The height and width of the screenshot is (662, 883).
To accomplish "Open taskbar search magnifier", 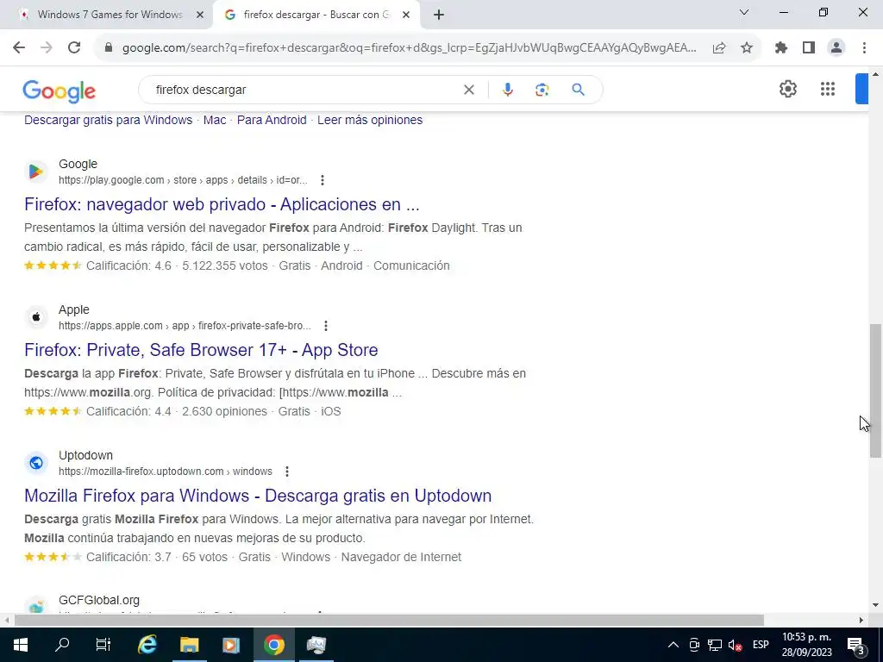I will pyautogui.click(x=62, y=645).
